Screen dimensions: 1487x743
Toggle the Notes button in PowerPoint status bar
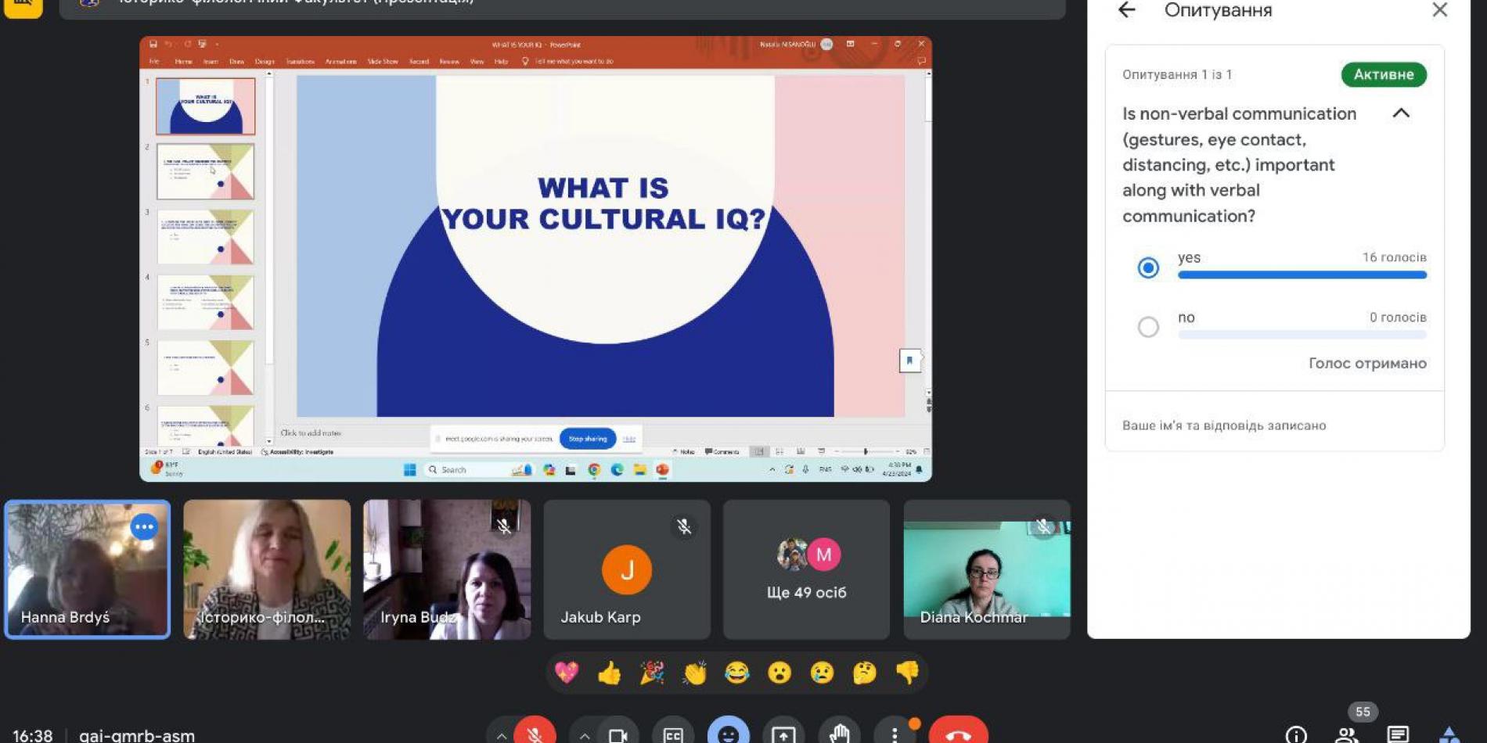coord(683,452)
